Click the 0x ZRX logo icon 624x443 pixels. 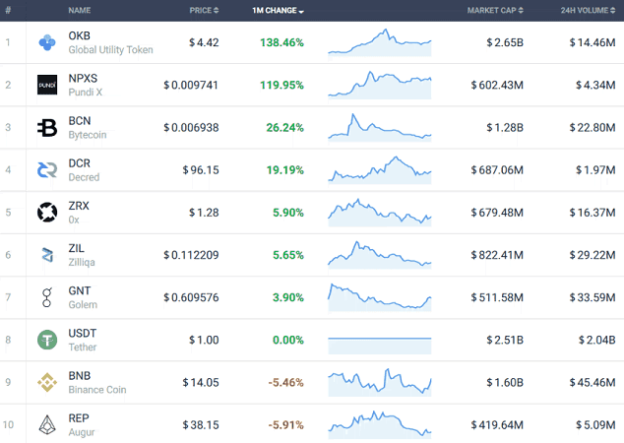tap(46, 212)
